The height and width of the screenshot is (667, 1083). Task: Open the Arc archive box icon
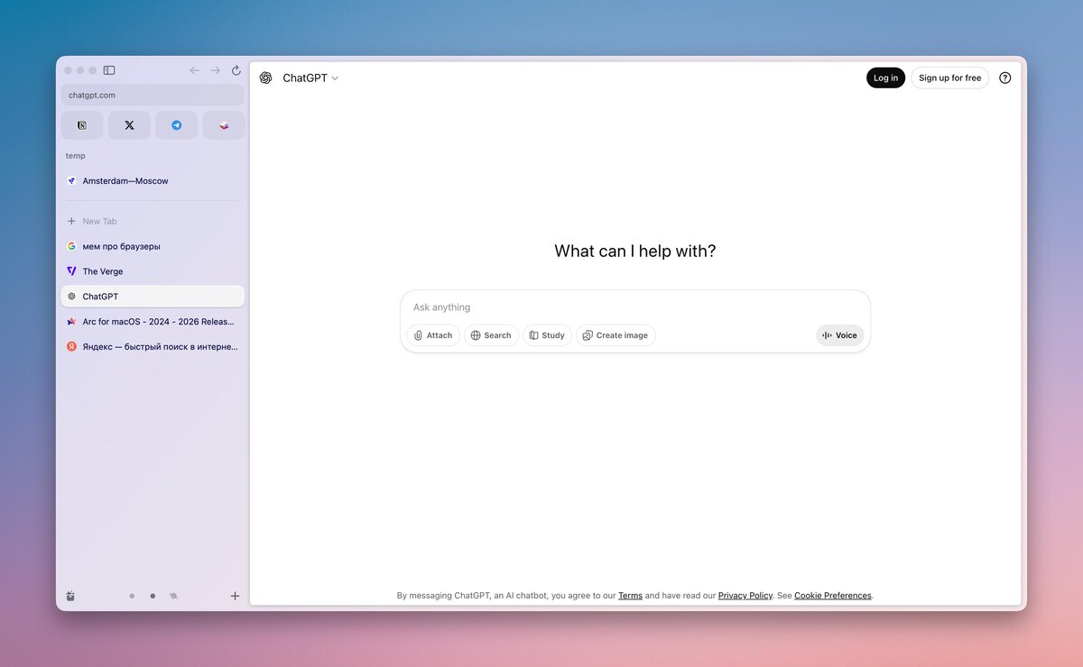pyautogui.click(x=71, y=596)
